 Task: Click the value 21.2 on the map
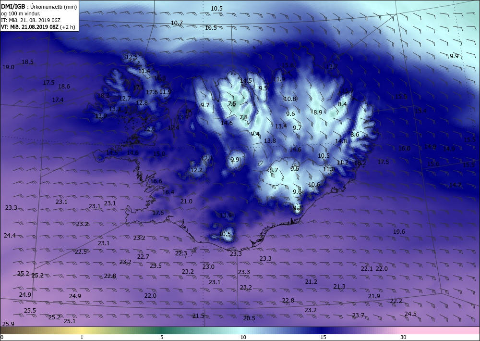coord(311,282)
